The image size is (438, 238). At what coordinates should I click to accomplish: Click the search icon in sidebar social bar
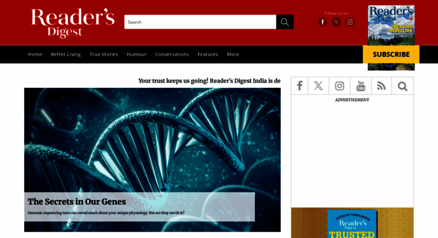[x=402, y=86]
